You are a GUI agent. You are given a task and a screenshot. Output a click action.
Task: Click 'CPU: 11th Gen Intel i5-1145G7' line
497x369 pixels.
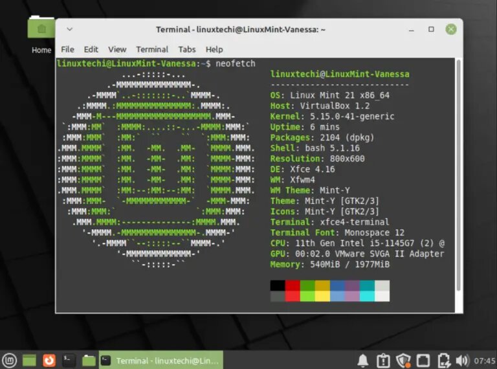357,243
